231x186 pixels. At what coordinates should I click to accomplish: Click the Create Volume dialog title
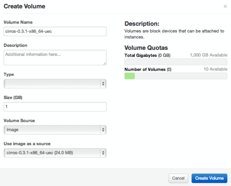tap(25, 6)
